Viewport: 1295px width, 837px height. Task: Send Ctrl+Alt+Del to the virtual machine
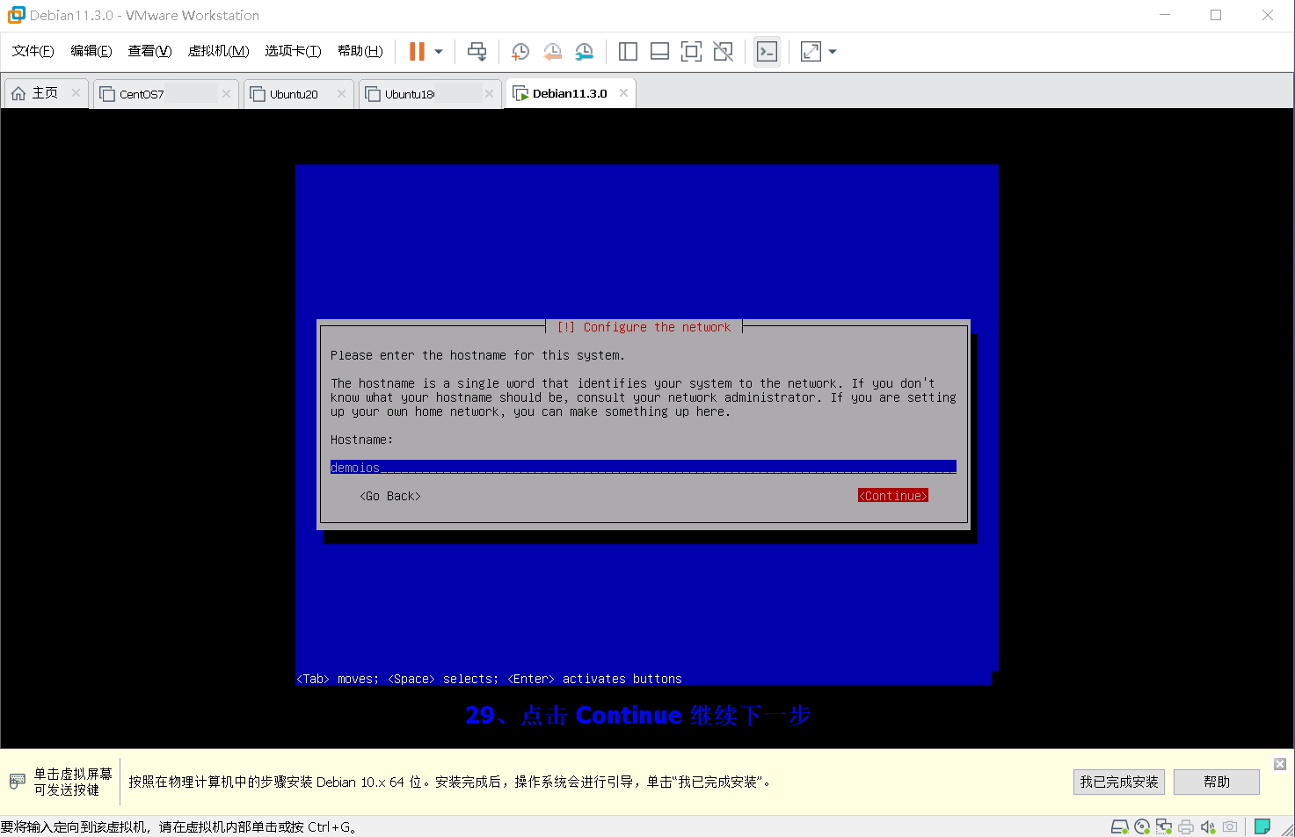coord(477,52)
